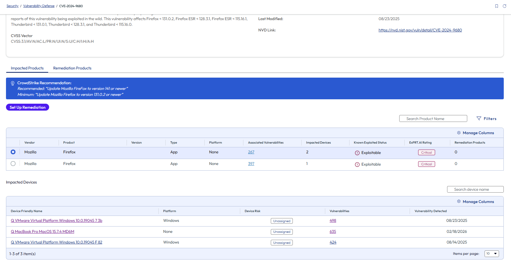
Task: Click the Version column header
Action: tap(136, 143)
